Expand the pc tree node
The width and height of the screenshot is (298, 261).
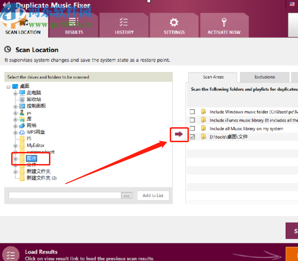click(x=15, y=113)
